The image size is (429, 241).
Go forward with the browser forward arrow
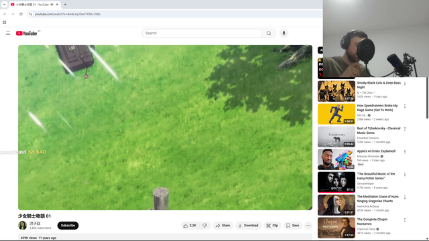(13, 14)
